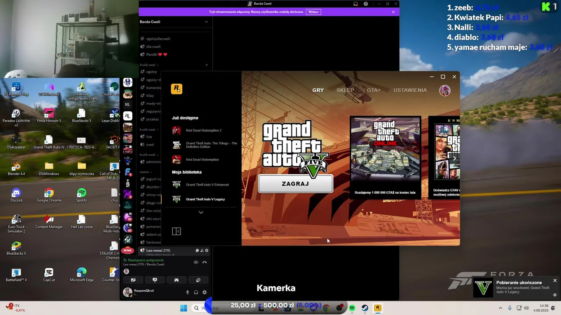Image resolution: width=561 pixels, height=315 pixels.
Task: Open PS Remote Play desktop shortcut
Action: pyautogui.click(x=16, y=89)
